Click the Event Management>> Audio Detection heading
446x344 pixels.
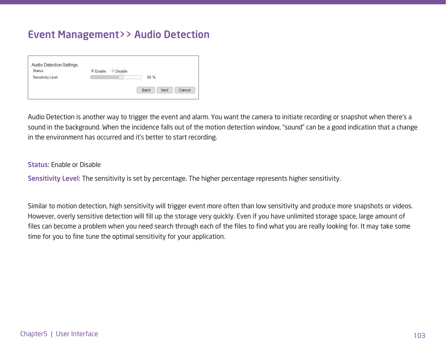pos(119,35)
